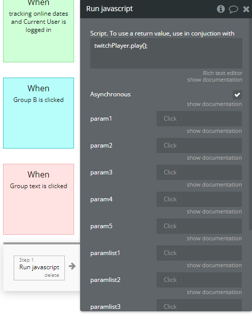The image size is (252, 324).
Task: Click the param4 value field
Action: click(x=199, y=199)
